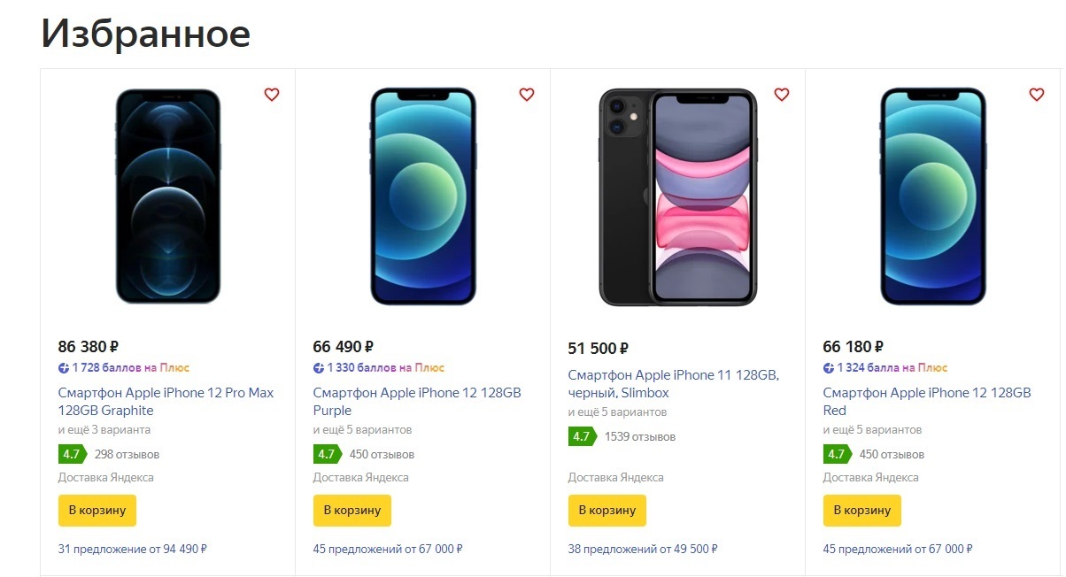Add iPhone 12 Pro Max to cart
Viewport: 1066px width, 577px height.
tap(97, 511)
